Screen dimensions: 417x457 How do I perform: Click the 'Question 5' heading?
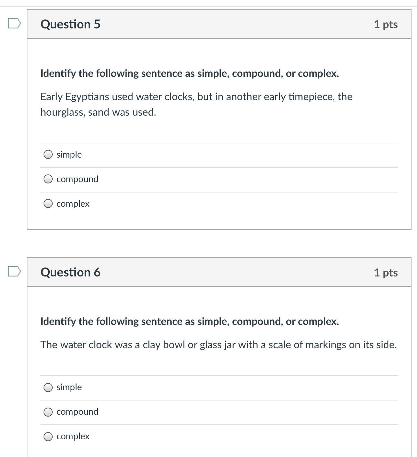[70, 24]
